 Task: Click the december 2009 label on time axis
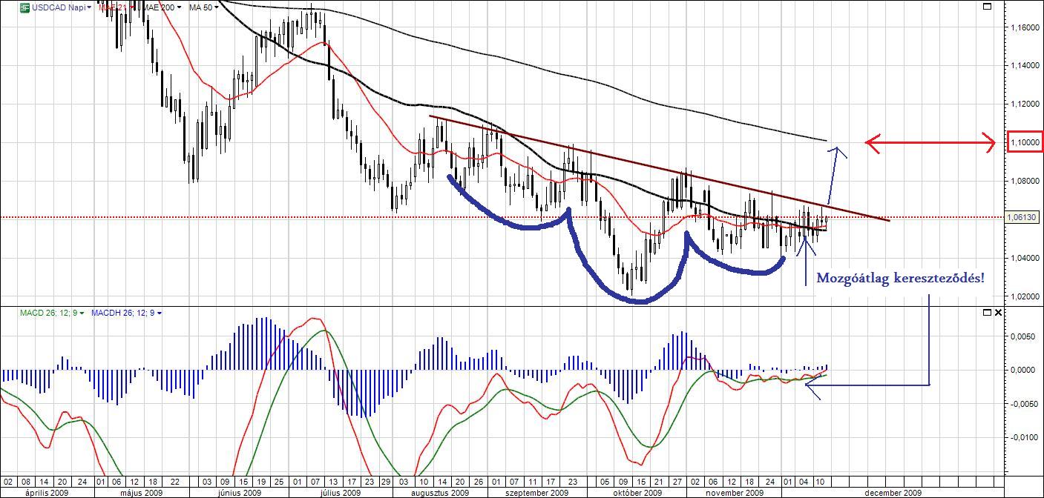click(893, 493)
